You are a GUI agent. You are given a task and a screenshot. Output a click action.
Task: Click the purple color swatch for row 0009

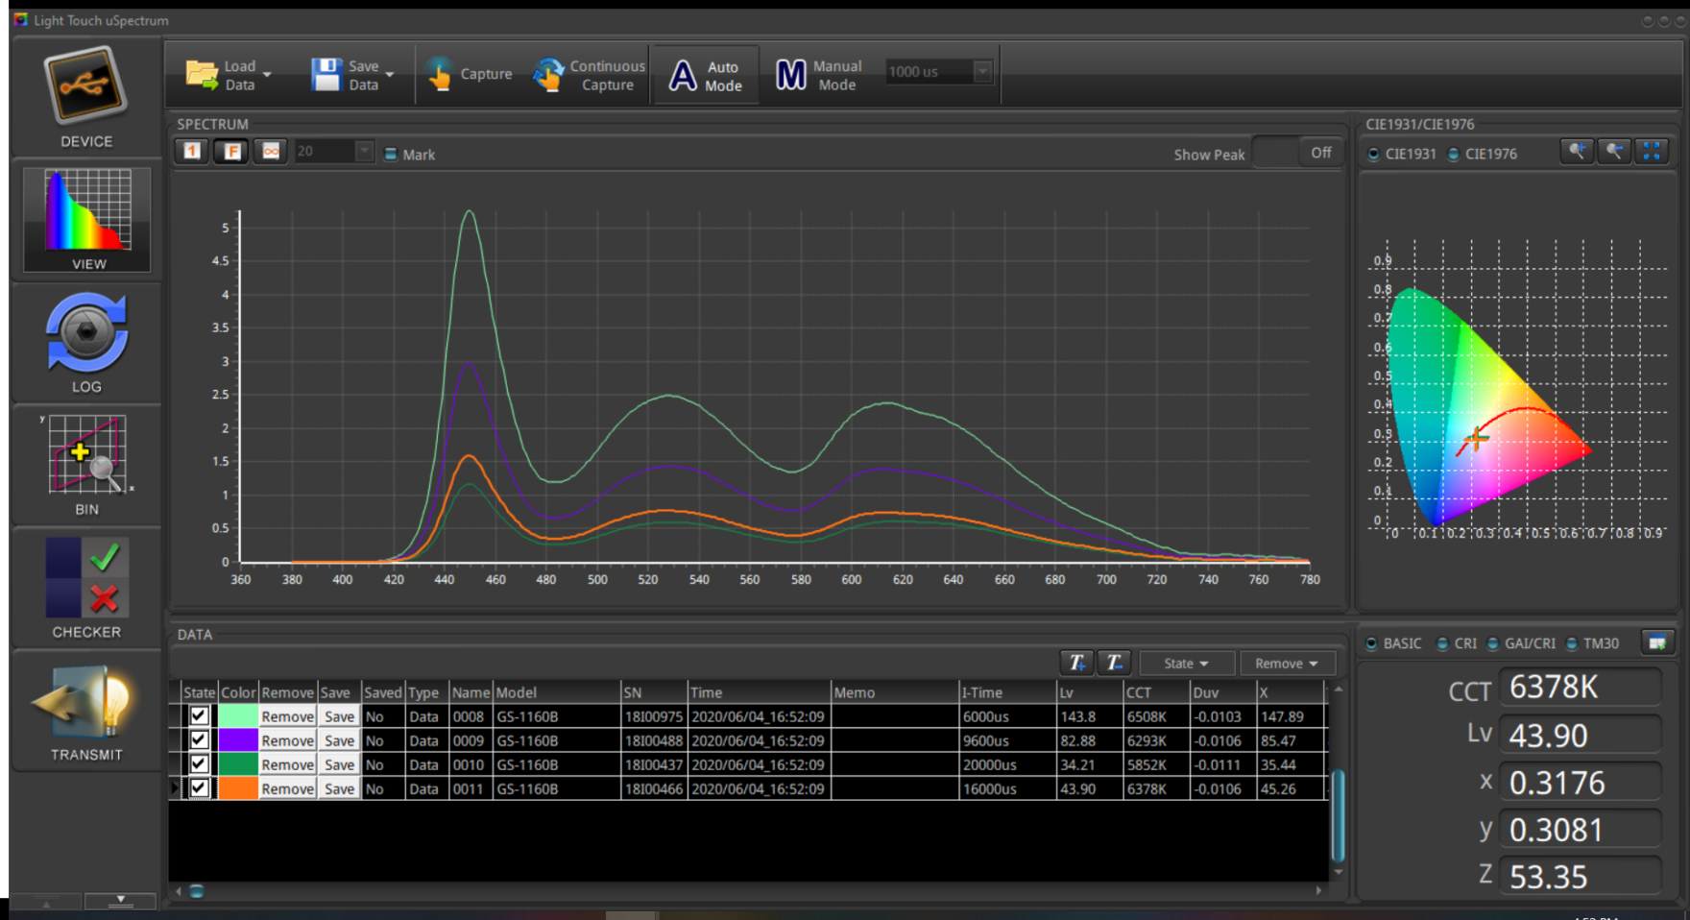click(238, 740)
